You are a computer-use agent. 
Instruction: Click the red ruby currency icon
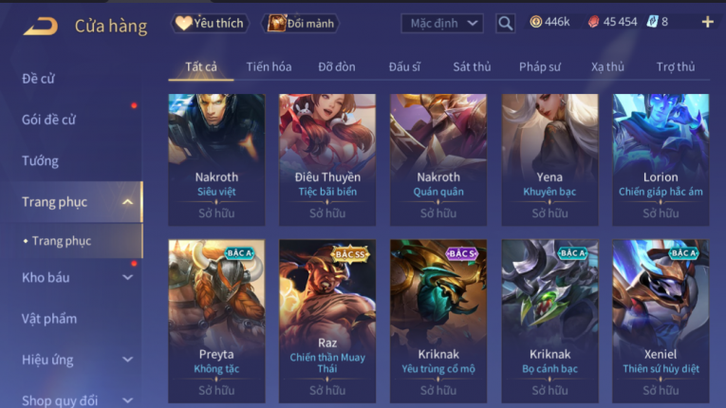[x=593, y=22]
